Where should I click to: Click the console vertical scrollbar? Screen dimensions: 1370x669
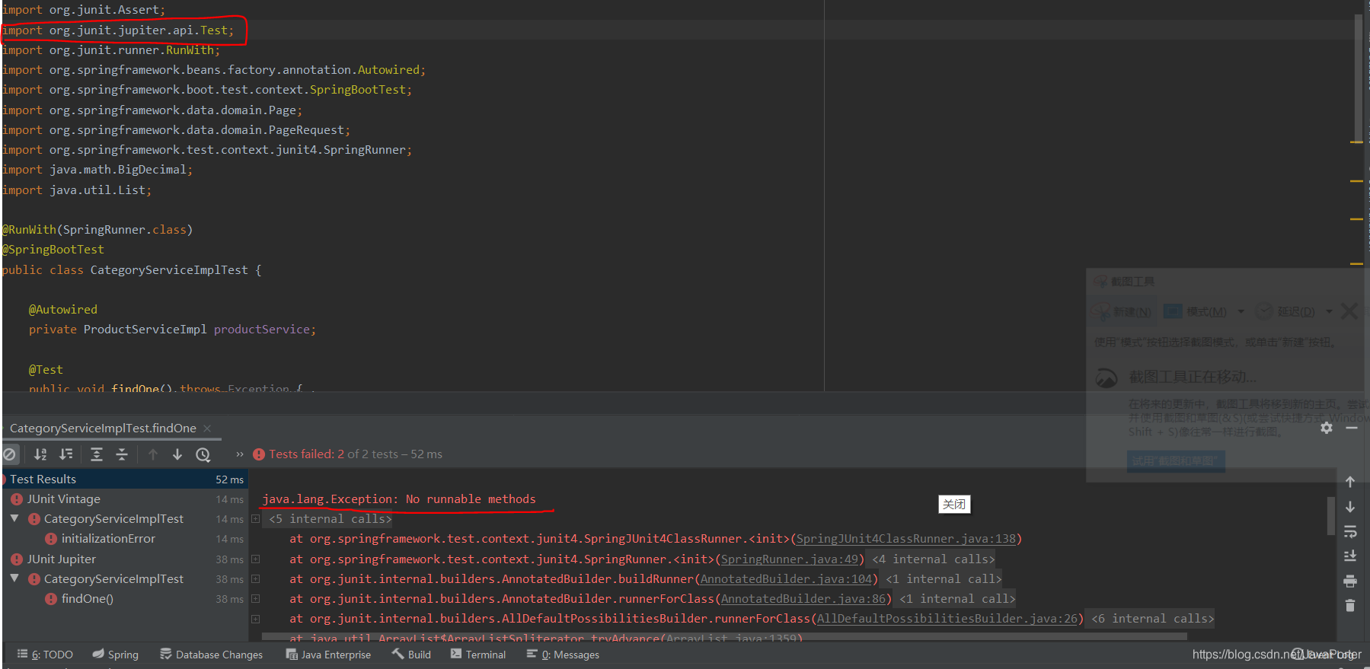[x=1330, y=516]
